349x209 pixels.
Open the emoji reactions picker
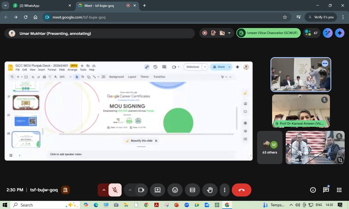point(175,190)
